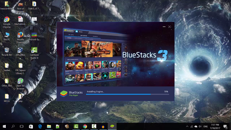Open OneDrive cloud tray icon
This screenshot has height=130, width=231.
196,127
